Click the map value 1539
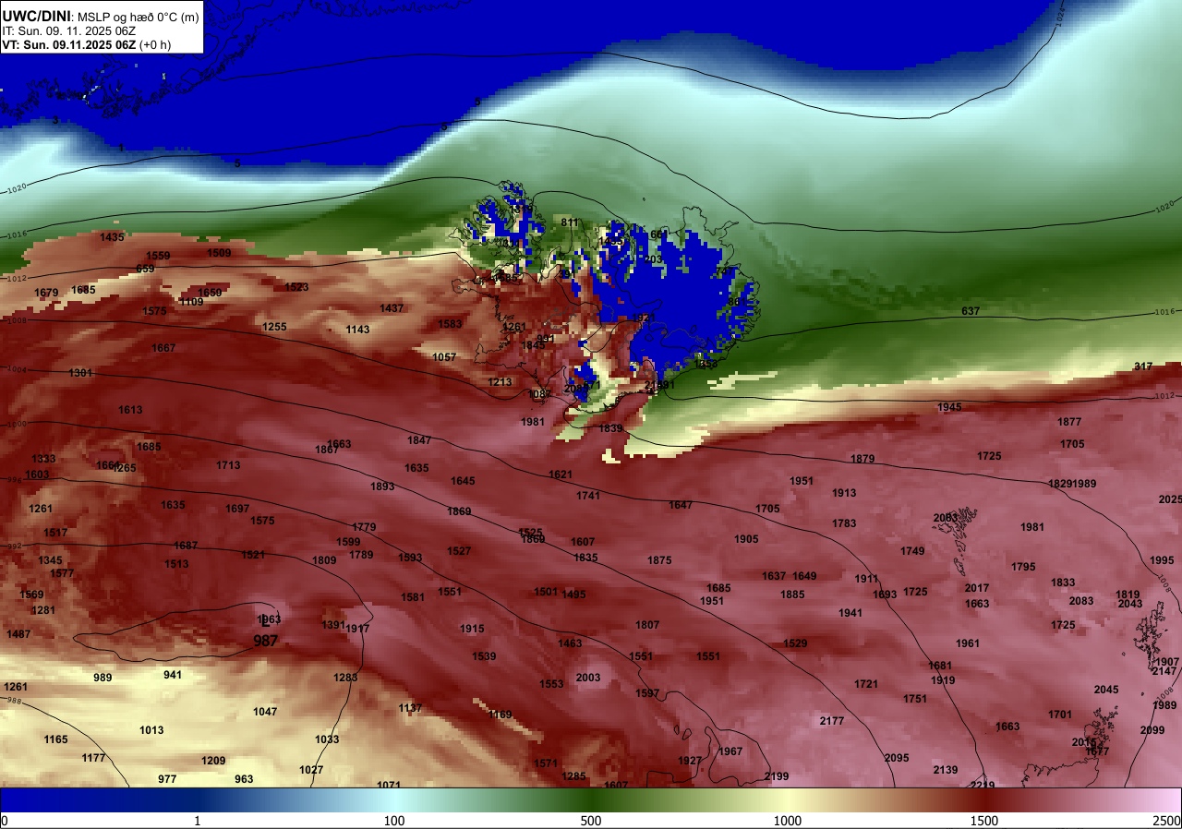 [484, 656]
